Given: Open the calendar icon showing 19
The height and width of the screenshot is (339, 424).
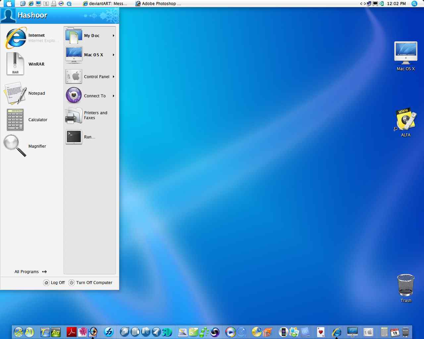Looking at the screenshot, I should (395, 332).
